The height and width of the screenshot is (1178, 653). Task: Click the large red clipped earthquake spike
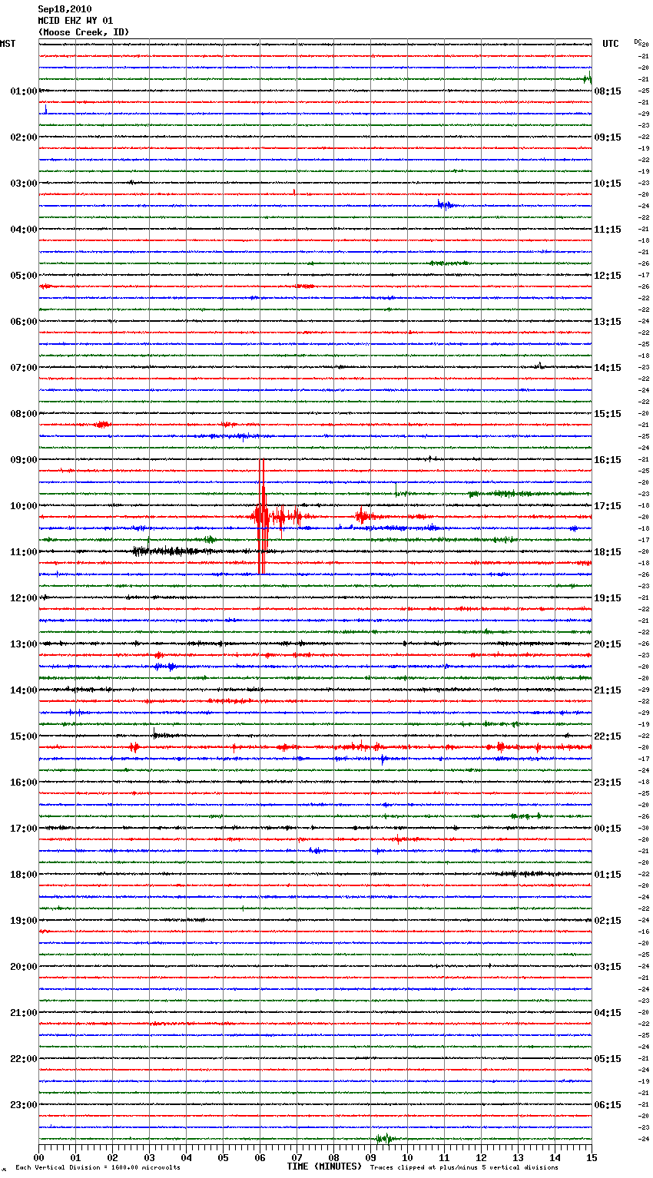262,517
